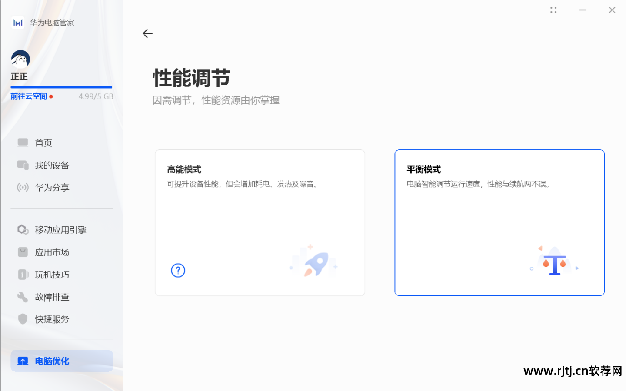The width and height of the screenshot is (626, 391).
Task: Open the 移动应用引擎 engine icon
Action: [23, 229]
